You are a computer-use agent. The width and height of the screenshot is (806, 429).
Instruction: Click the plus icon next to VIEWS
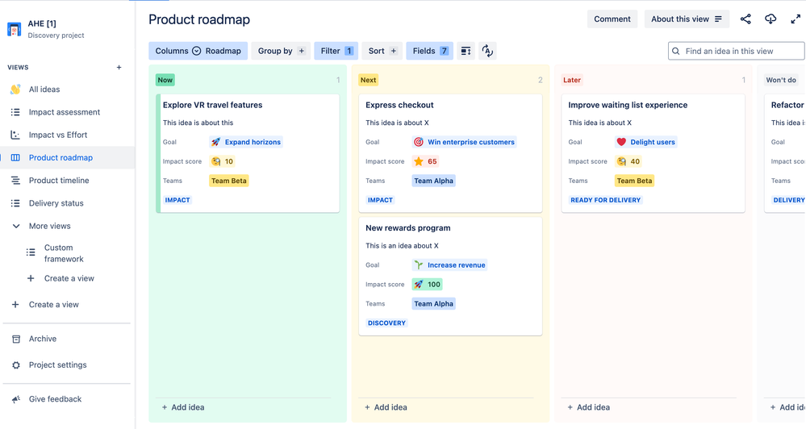[119, 67]
